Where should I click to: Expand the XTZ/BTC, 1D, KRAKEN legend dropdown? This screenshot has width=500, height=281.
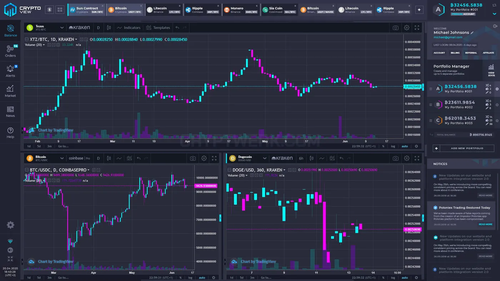point(76,39)
